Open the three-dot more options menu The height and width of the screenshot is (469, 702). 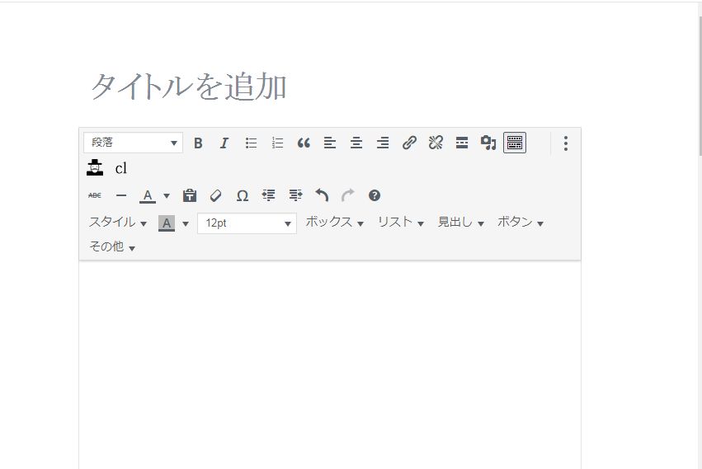[x=566, y=143]
